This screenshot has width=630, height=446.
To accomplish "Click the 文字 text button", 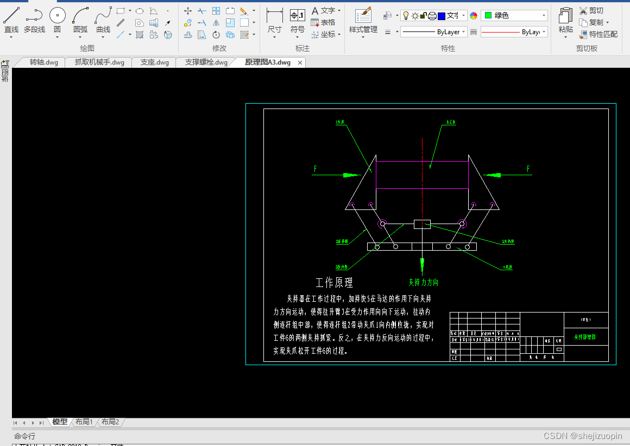I will pyautogui.click(x=324, y=10).
